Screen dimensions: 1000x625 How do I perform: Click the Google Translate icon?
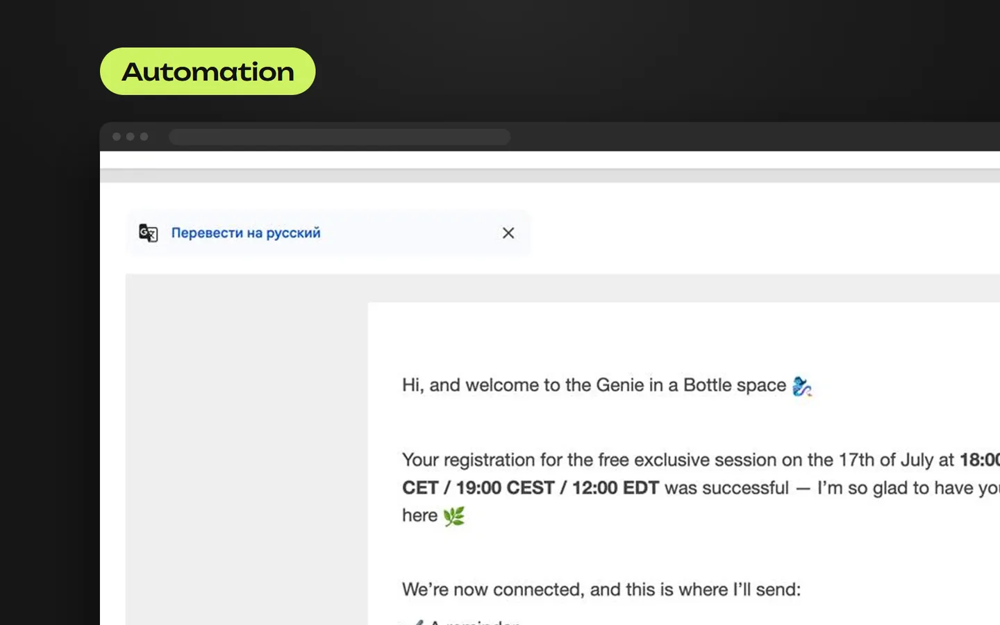tap(148, 233)
